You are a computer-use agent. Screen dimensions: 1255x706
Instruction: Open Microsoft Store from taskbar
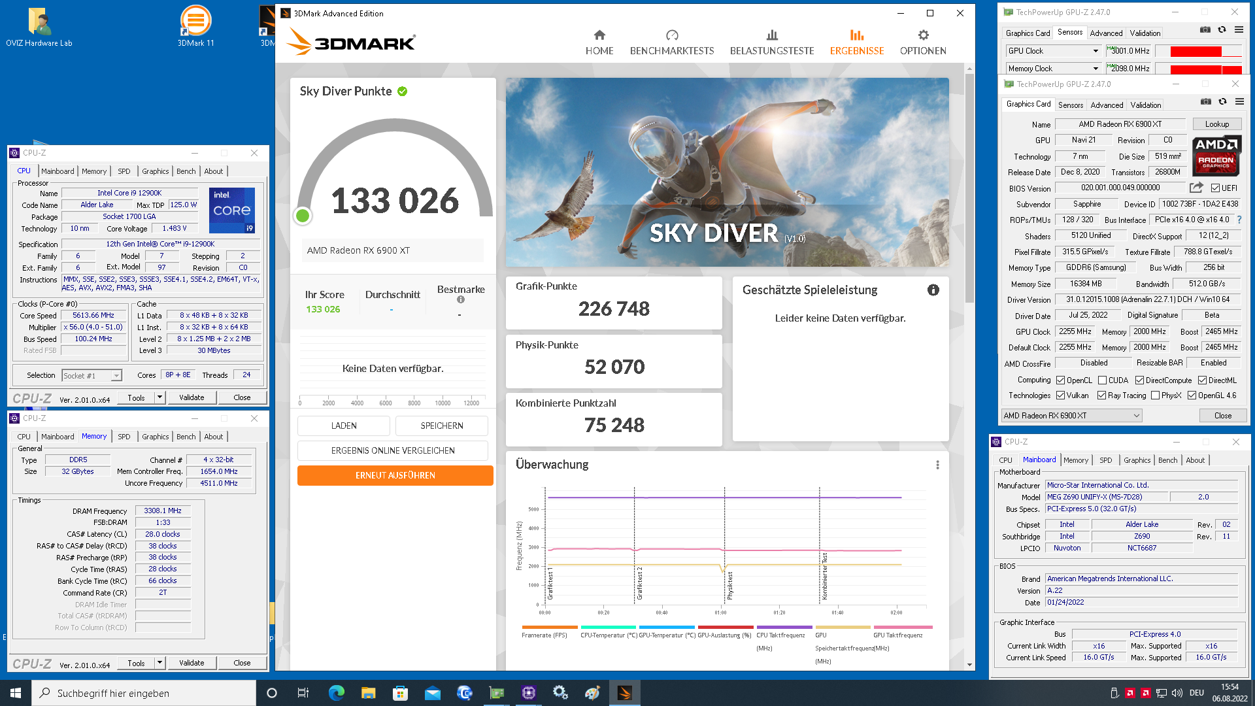click(400, 693)
